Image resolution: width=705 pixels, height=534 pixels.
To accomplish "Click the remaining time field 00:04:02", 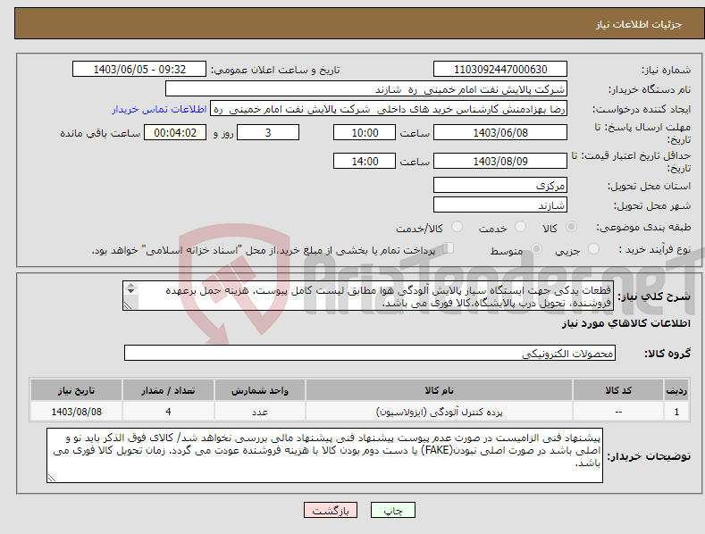I will point(175,132).
